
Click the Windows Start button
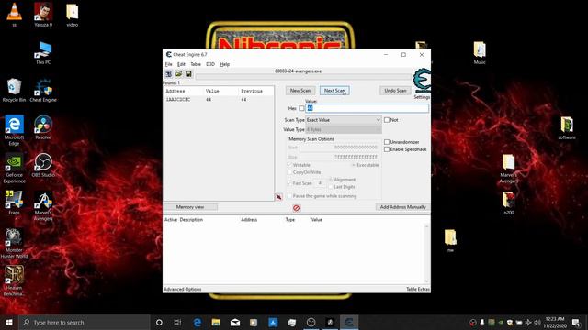pyautogui.click(x=9, y=322)
